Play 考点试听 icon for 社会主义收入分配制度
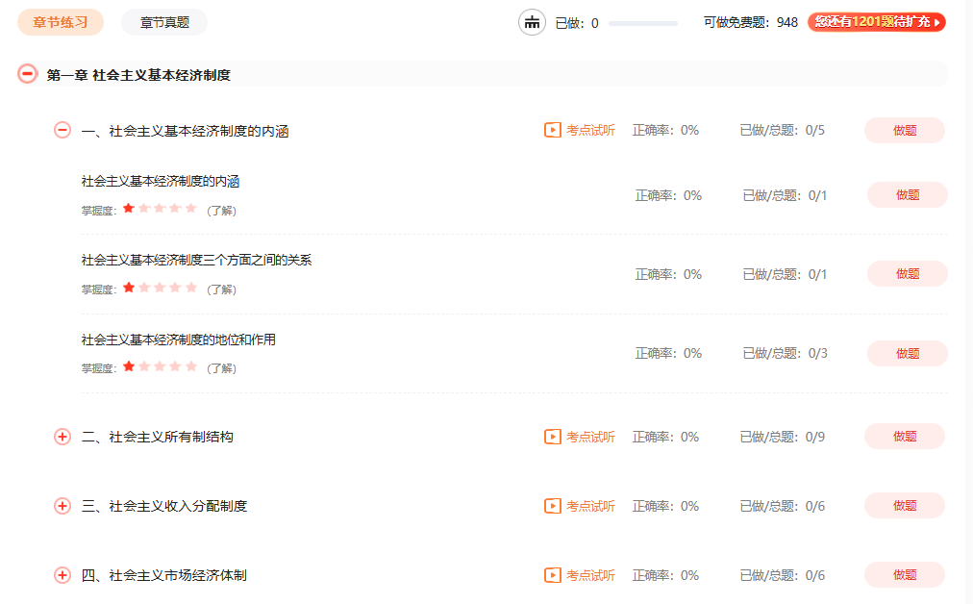 pos(553,506)
